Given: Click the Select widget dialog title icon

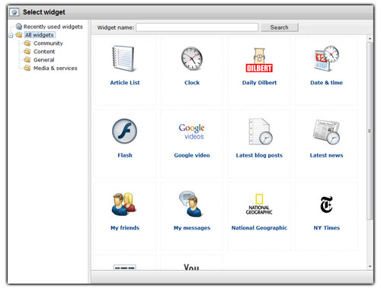Looking at the screenshot, I should (14, 12).
